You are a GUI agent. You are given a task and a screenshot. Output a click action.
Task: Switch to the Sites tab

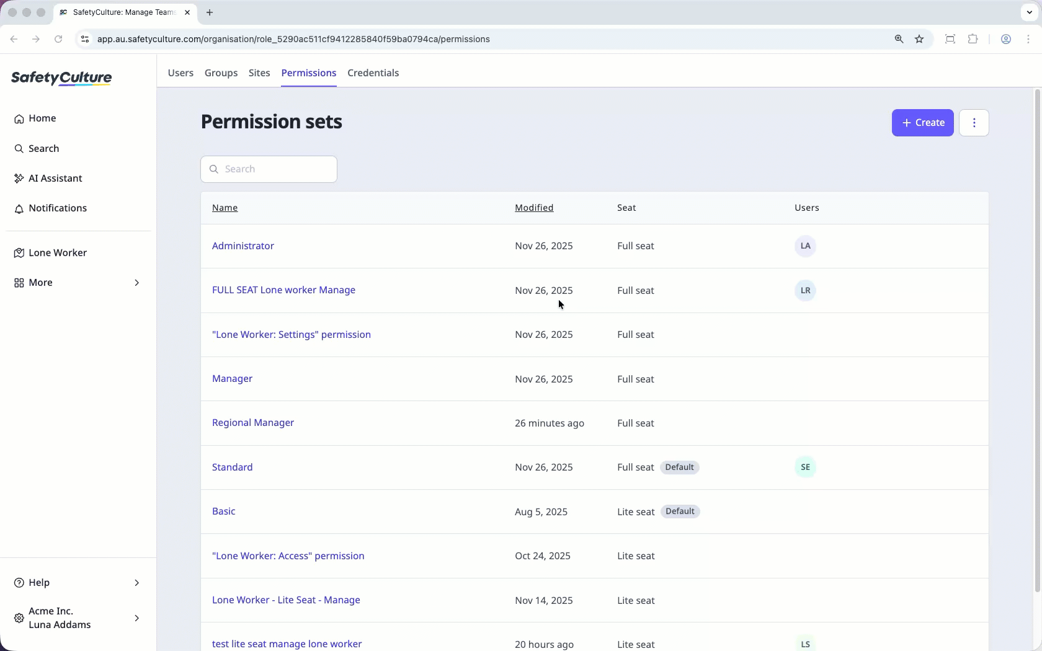[259, 73]
